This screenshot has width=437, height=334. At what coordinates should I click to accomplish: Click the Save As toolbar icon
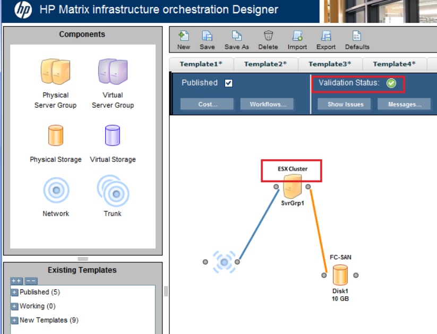tap(236, 36)
